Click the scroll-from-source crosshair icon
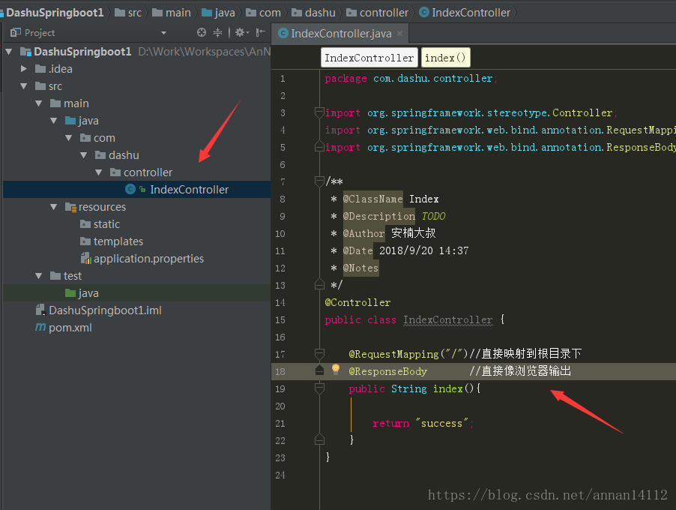 (x=202, y=32)
